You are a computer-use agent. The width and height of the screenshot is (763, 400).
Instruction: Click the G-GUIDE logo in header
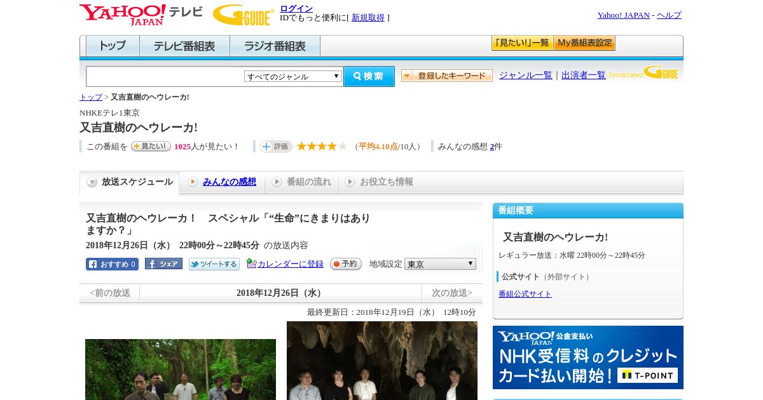click(x=244, y=15)
